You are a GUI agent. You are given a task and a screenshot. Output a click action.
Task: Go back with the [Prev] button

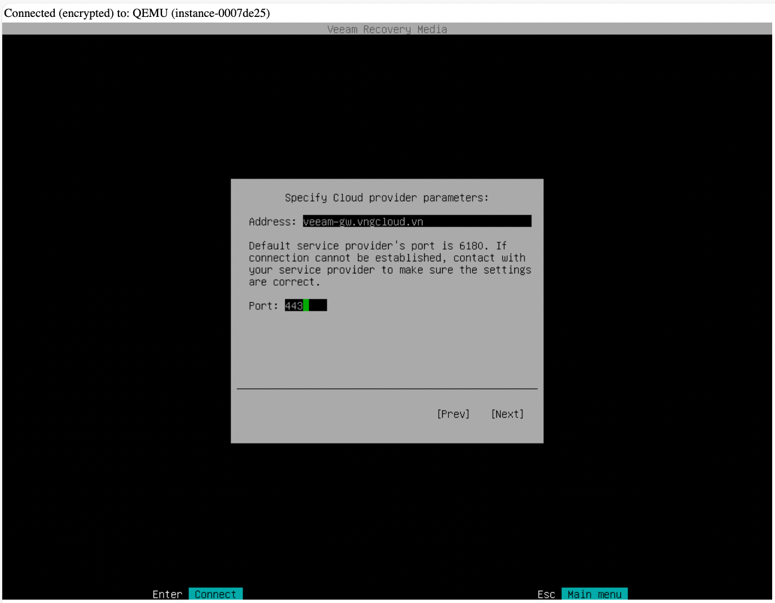point(453,414)
